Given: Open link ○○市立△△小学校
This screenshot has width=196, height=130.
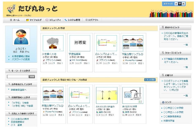Looking at the screenshot, I should pyautogui.click(x=173, y=112).
